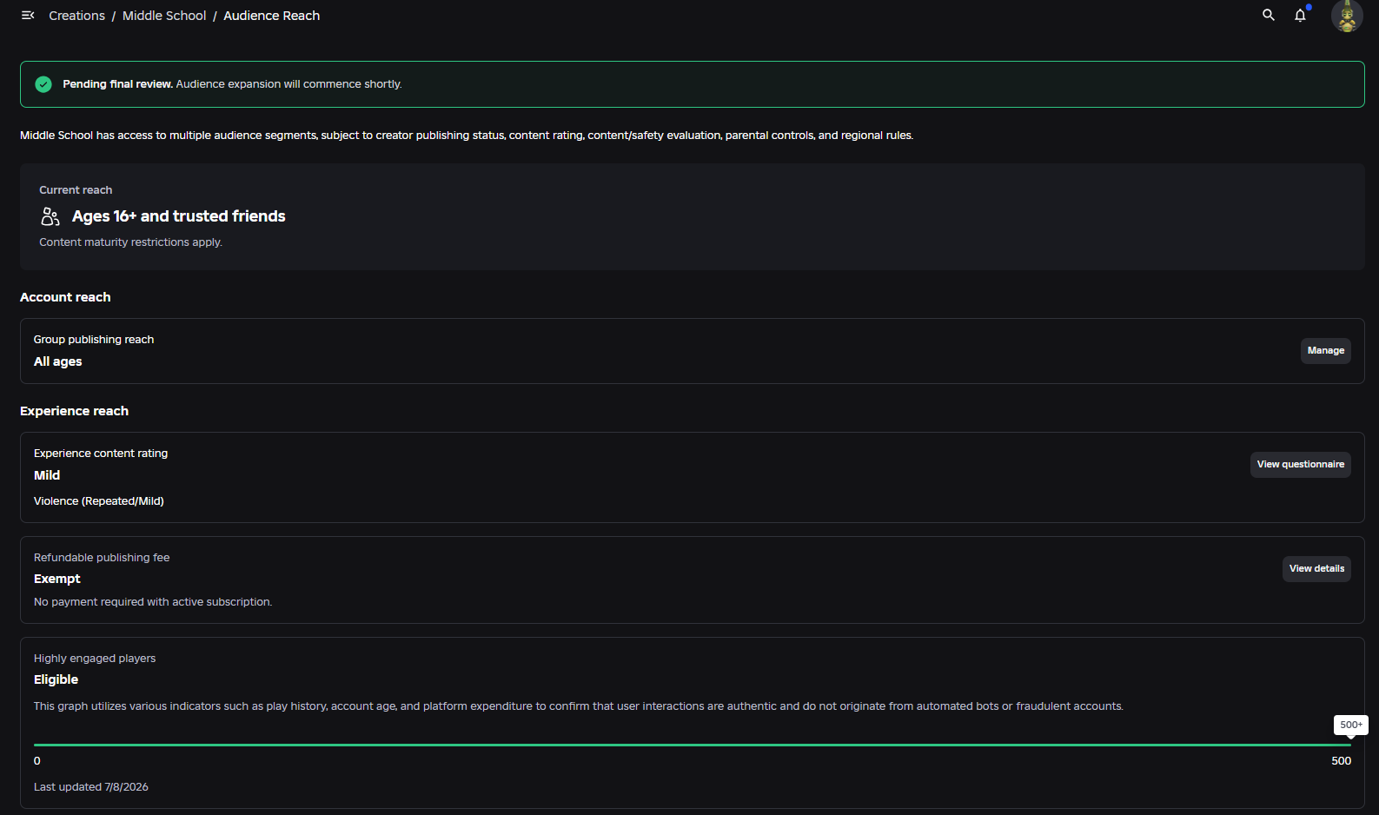The width and height of the screenshot is (1379, 815).
Task: Click the engaged players progress bar
Action: tap(693, 745)
